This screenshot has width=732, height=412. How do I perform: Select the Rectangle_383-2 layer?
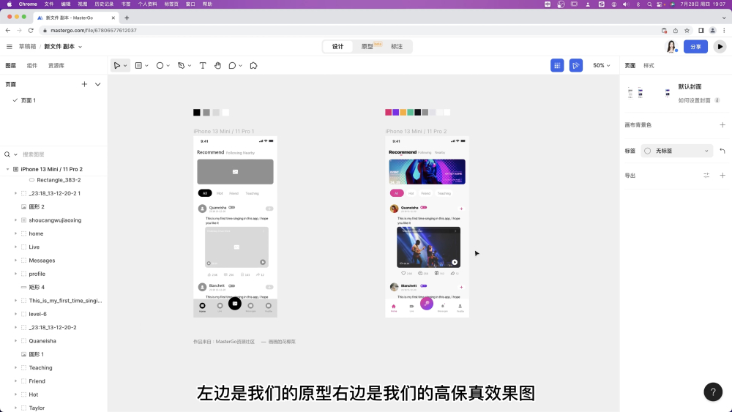[59, 180]
